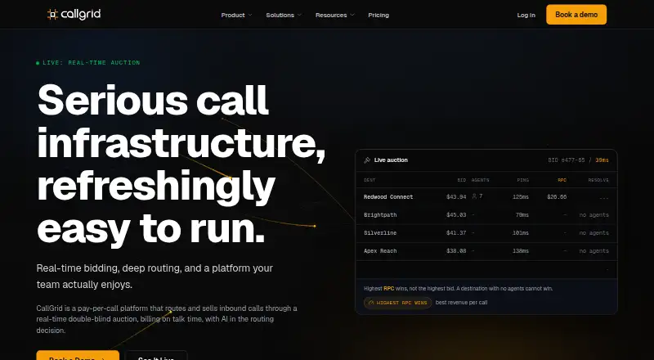Select the Redwood Connect row name
Viewport: 654px width, 360px height.
[388, 196]
